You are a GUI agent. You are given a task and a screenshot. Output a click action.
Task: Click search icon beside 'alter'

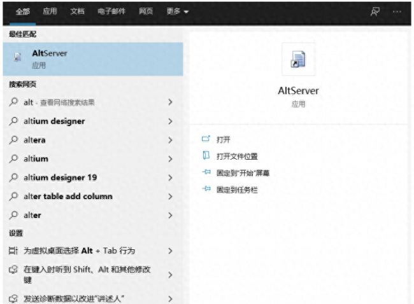tap(13, 215)
